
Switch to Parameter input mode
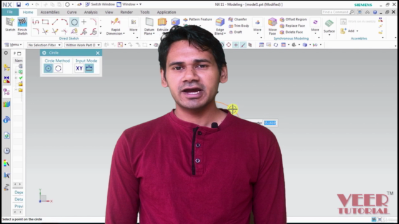coord(89,68)
